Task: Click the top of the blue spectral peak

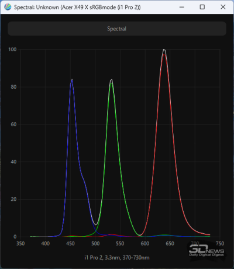Action: click(72, 80)
